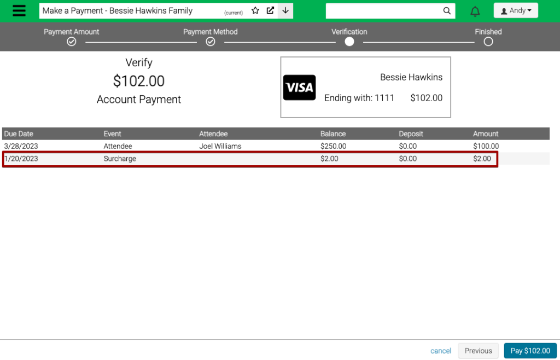Viewport: 560px width, 360px height.
Task: Open the Andy account dropdown
Action: click(516, 10)
